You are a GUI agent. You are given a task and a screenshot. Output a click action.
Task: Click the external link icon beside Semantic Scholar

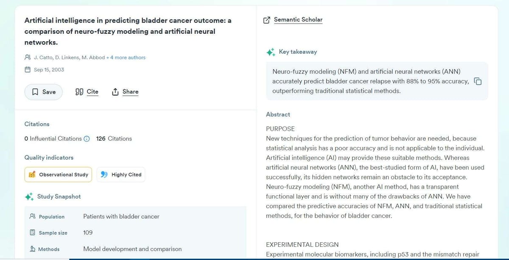(x=267, y=20)
